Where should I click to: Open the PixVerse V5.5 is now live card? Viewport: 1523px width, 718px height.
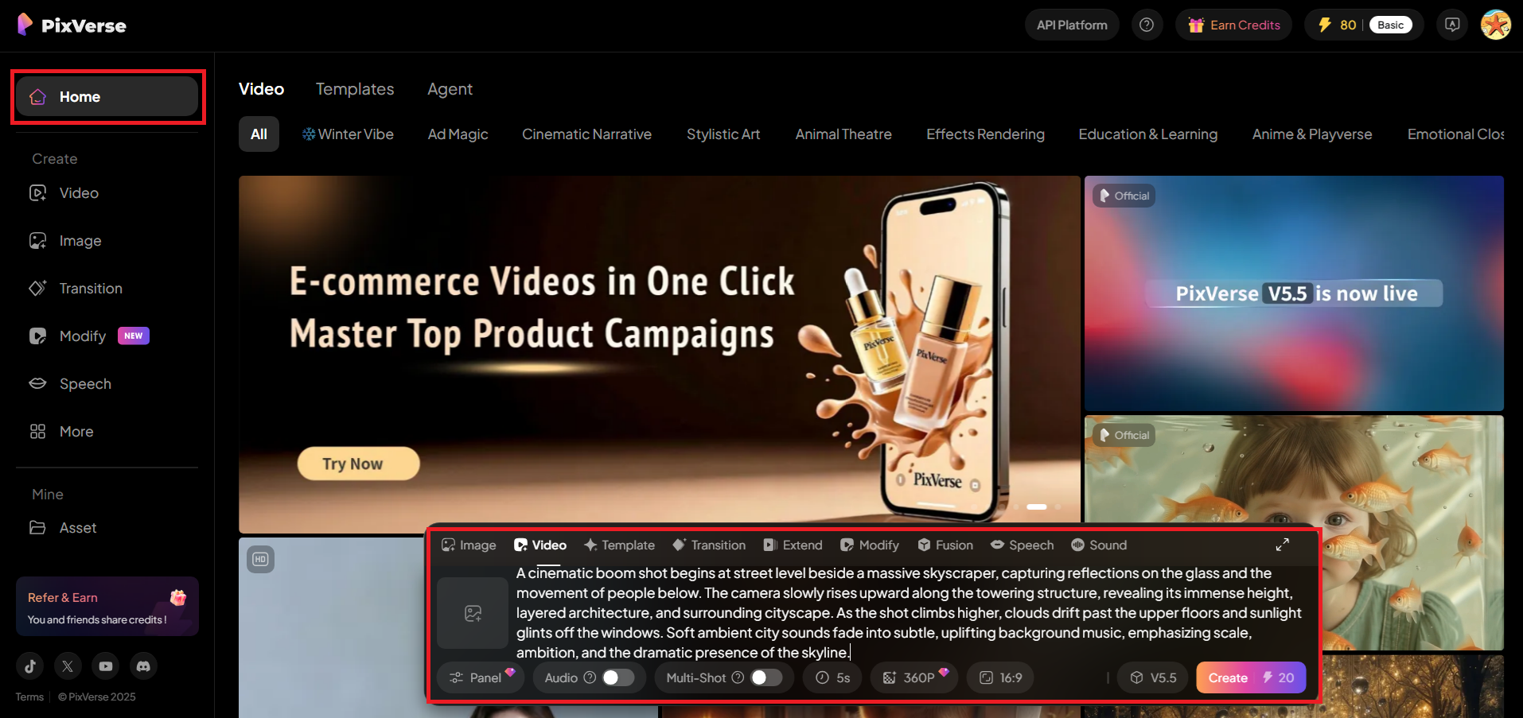pyautogui.click(x=1294, y=293)
